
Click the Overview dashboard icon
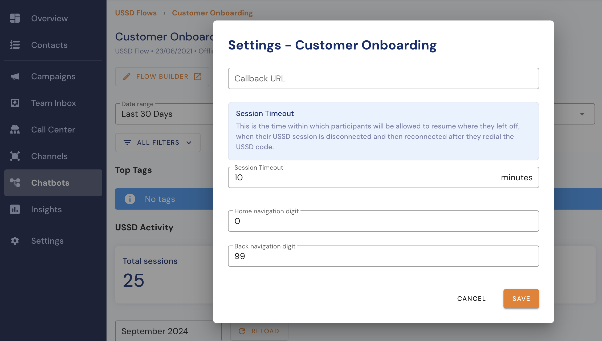tap(15, 18)
